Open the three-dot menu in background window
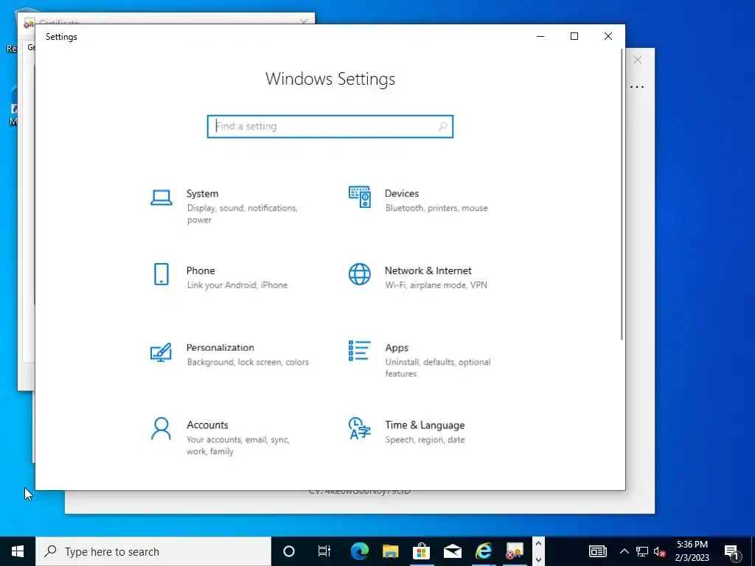The height and width of the screenshot is (566, 755). coord(637,87)
